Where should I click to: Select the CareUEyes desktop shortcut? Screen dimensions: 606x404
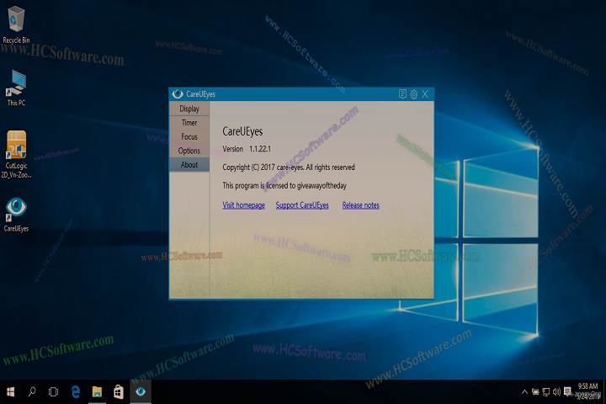16,215
